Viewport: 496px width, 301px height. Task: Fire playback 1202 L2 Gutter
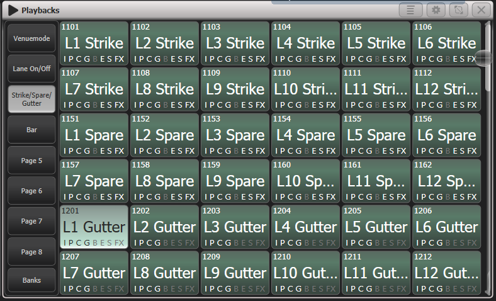tap(164, 227)
